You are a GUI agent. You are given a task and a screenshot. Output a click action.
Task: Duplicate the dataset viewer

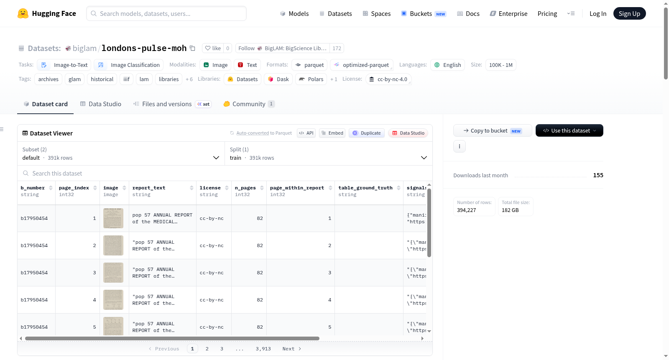coord(367,133)
